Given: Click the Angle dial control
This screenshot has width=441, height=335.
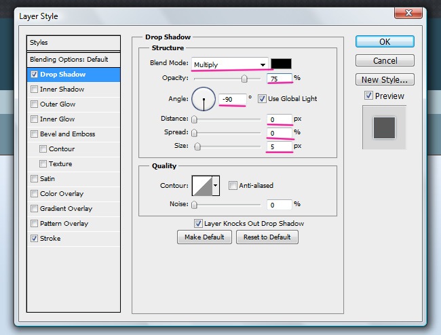Looking at the screenshot, I should (x=204, y=100).
